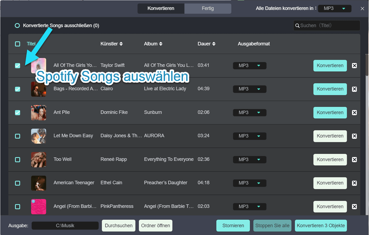
Task: Toggle the select-all checkbox beside Titel
Action: coord(17,44)
